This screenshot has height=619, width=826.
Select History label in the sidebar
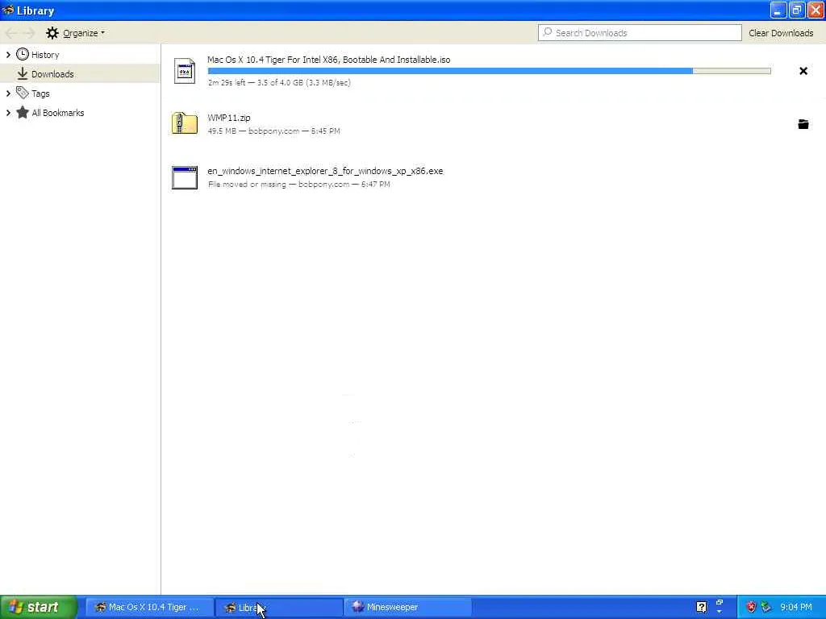tap(45, 55)
